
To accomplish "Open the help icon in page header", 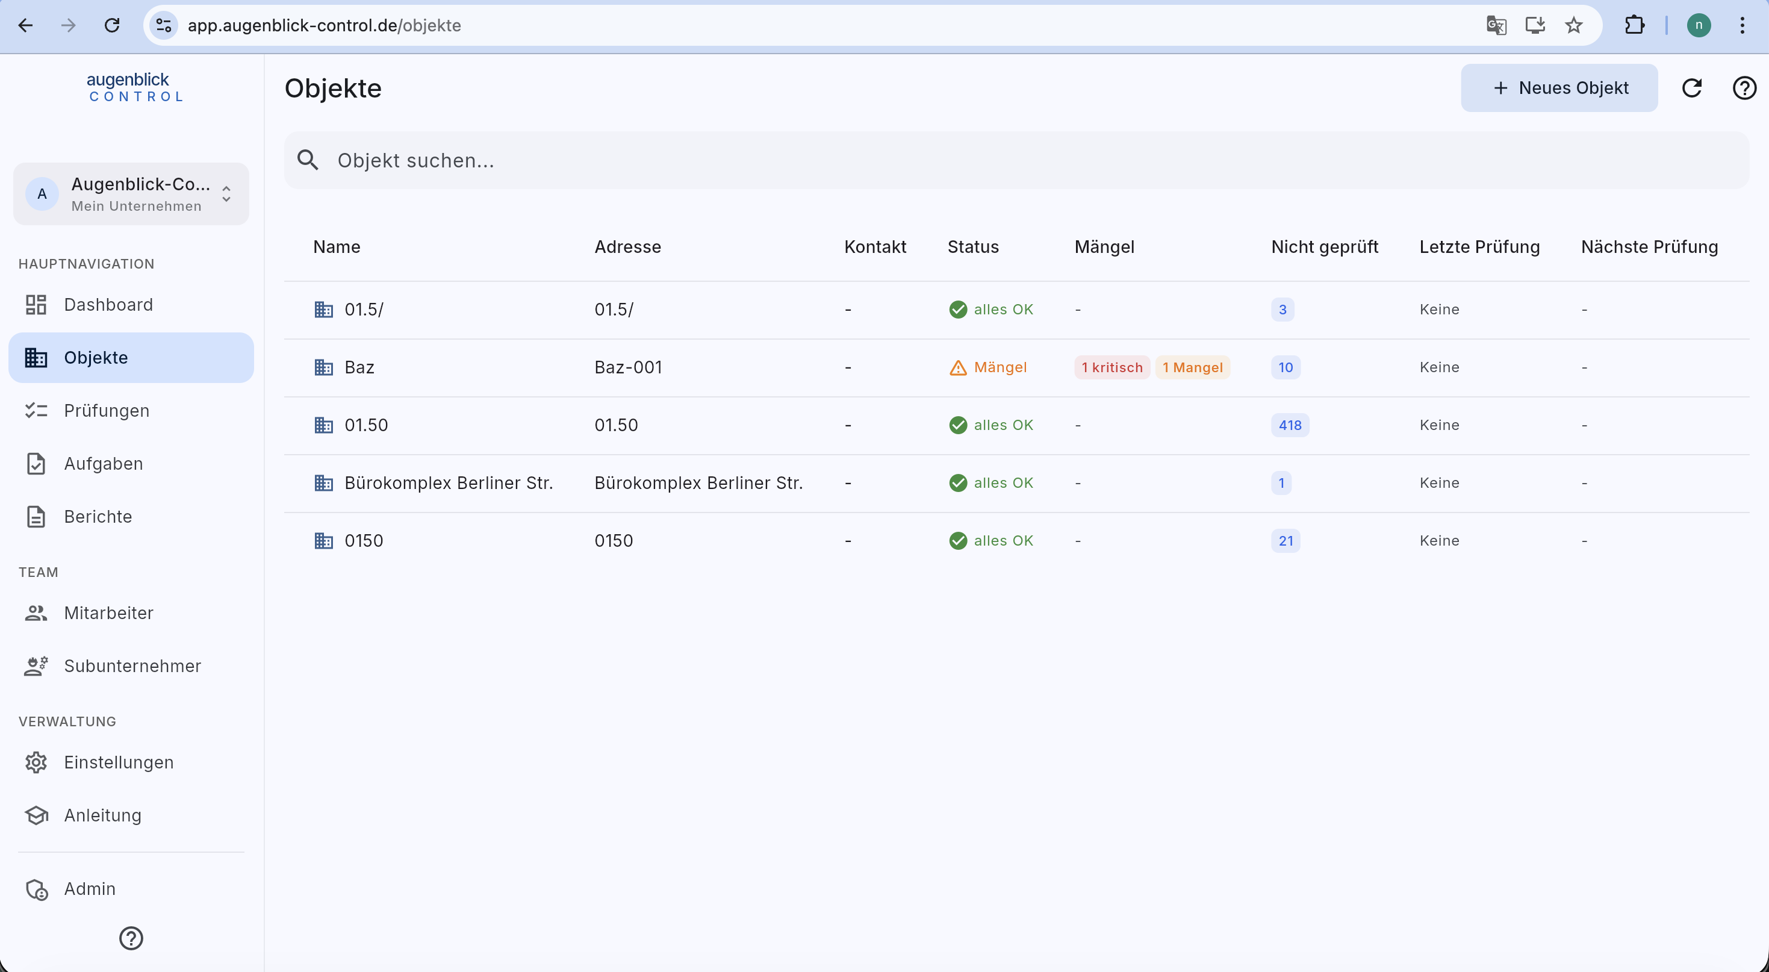I will click(x=1744, y=88).
